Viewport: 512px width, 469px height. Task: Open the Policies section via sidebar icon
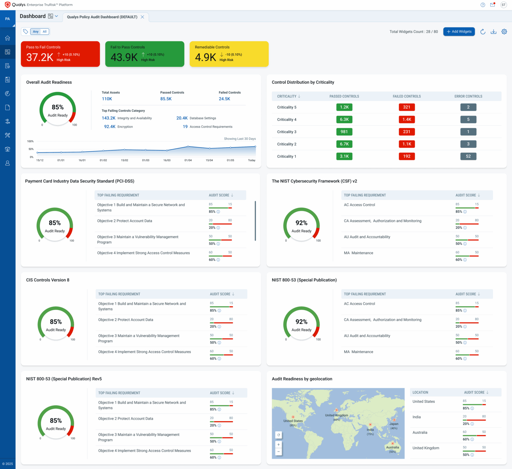tap(7, 66)
